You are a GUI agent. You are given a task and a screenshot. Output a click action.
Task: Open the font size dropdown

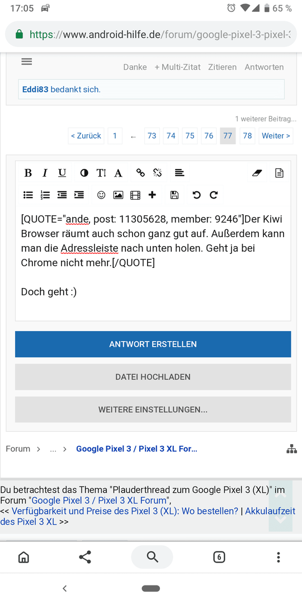[101, 173]
